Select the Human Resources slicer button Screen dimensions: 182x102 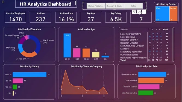click(96, 6)
